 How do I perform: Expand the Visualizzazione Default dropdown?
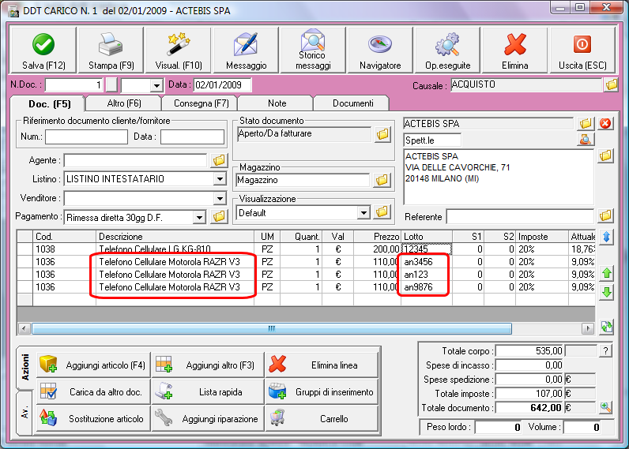[363, 213]
